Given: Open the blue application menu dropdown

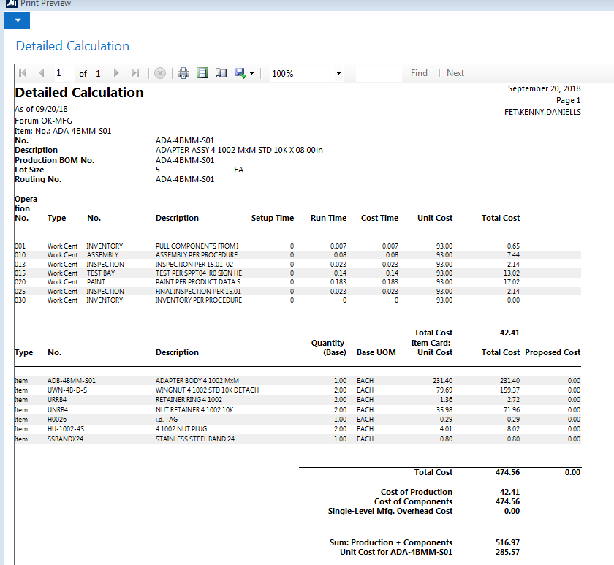Looking at the screenshot, I should point(18,20).
